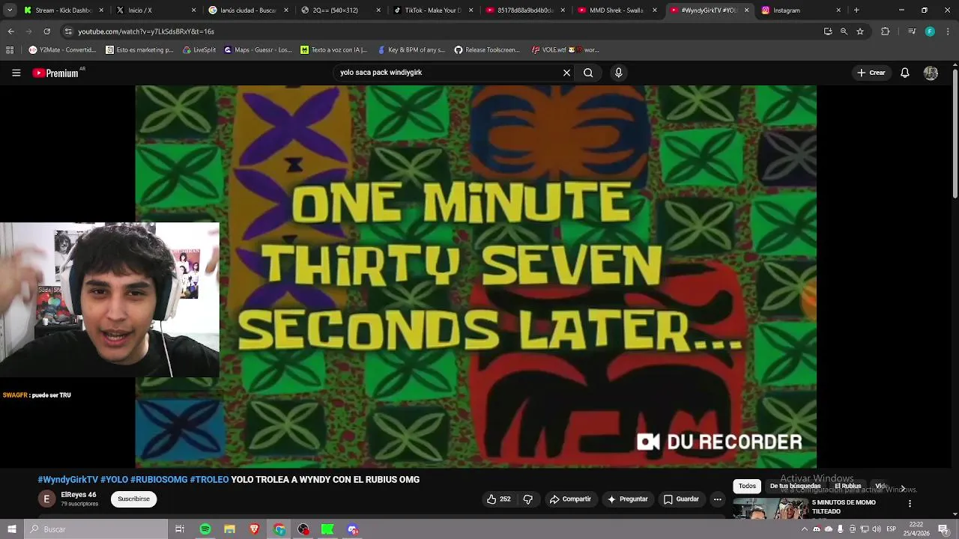Select De tus búsquedas chip

[795, 486]
